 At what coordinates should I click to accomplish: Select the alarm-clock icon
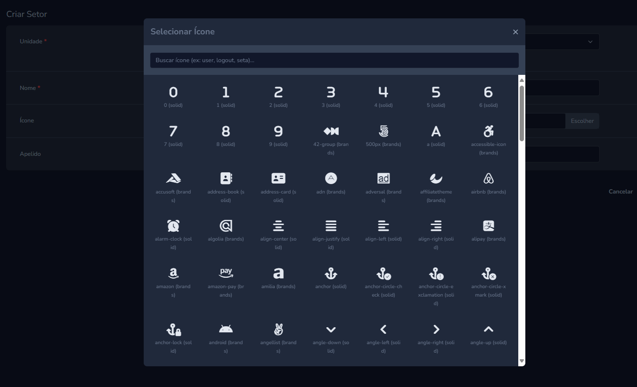coord(173,226)
